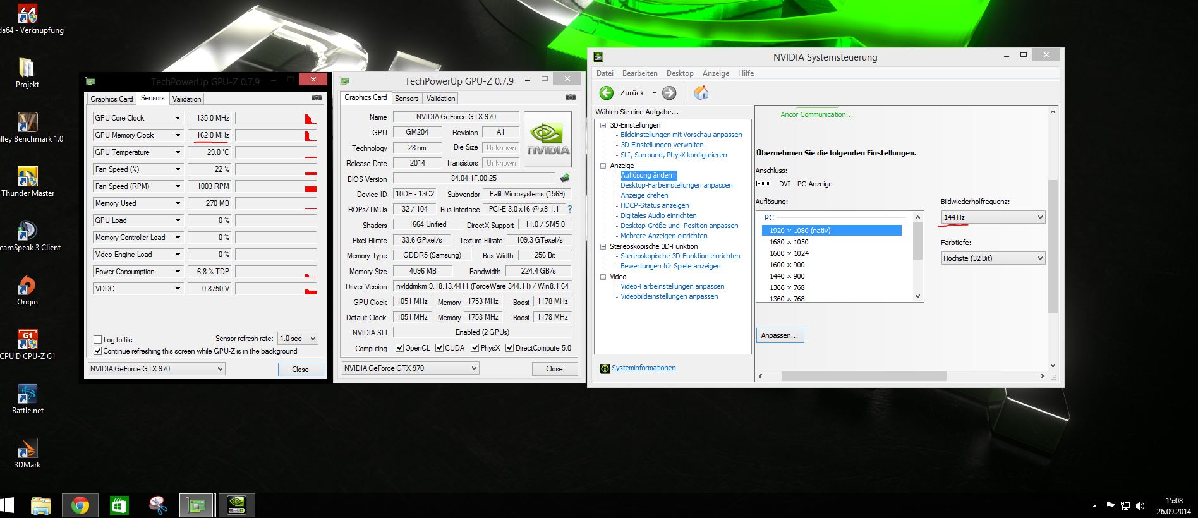The height and width of the screenshot is (518, 1198).
Task: Click the home icon in NVIDIA toolbar
Action: pos(701,93)
